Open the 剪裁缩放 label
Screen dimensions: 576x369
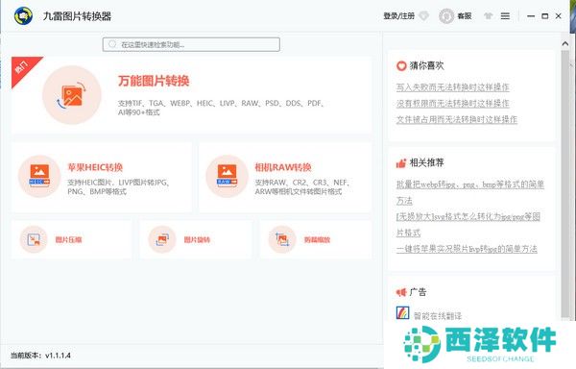pos(317,240)
